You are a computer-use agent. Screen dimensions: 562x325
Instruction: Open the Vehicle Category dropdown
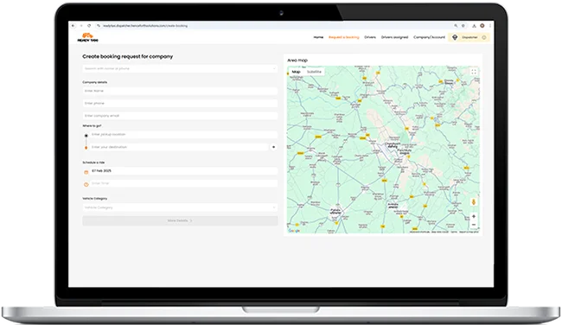[180, 207]
